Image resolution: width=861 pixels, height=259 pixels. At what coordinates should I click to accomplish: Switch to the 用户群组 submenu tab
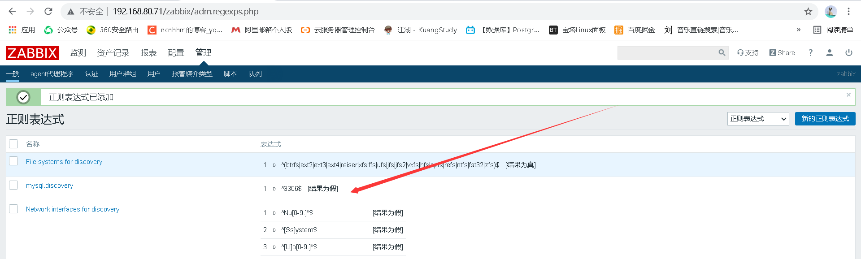point(123,74)
